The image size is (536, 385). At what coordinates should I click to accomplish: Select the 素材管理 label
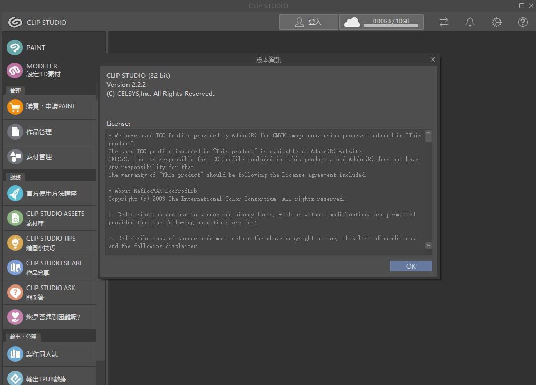pyautogui.click(x=39, y=157)
